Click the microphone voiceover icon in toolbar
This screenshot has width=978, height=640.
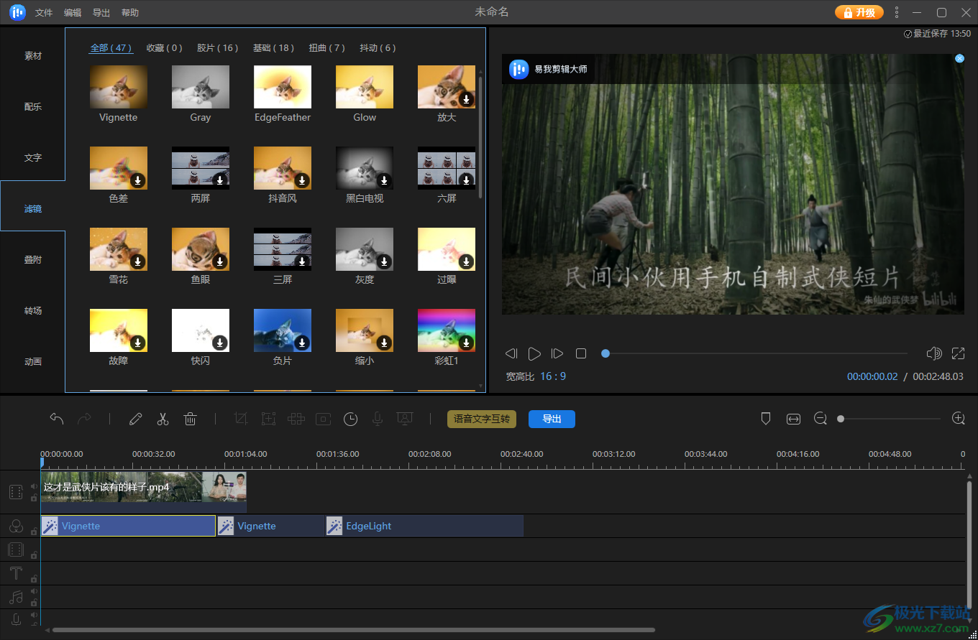377,419
